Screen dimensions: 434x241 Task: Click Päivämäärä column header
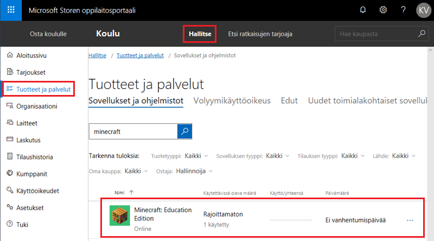click(x=337, y=193)
